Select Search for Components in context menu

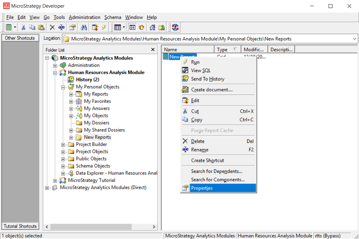pos(218,180)
